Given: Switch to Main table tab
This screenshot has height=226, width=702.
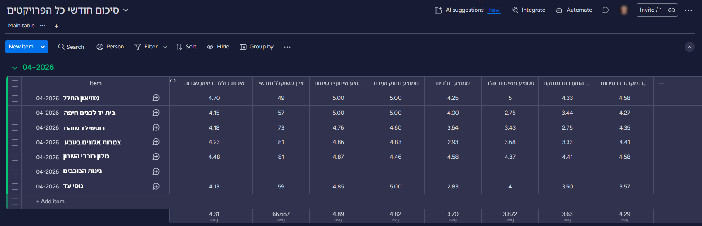Looking at the screenshot, I should pyautogui.click(x=21, y=26).
